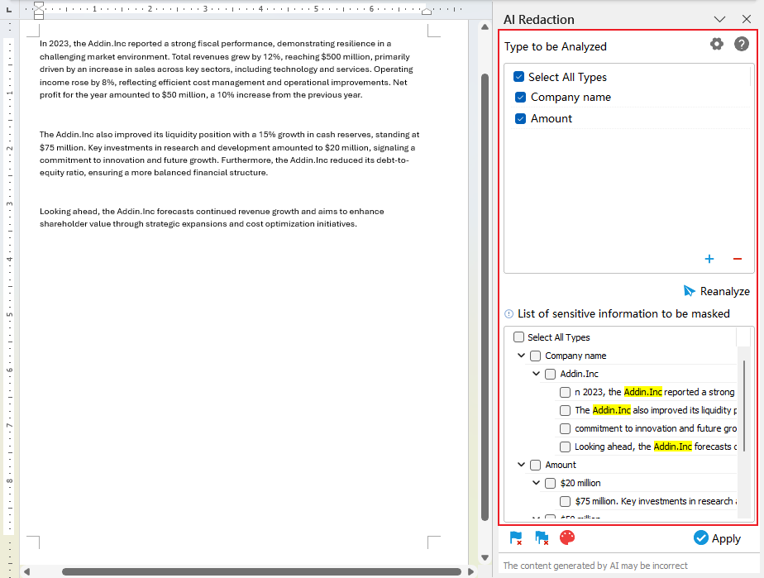Click the first flag icon with single red x

pos(515,538)
